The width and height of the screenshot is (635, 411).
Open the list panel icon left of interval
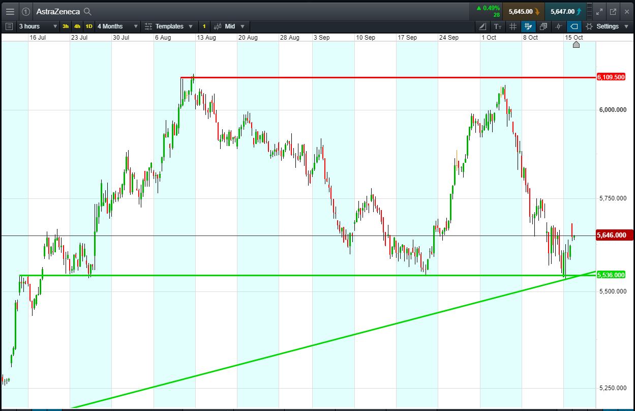(9, 26)
